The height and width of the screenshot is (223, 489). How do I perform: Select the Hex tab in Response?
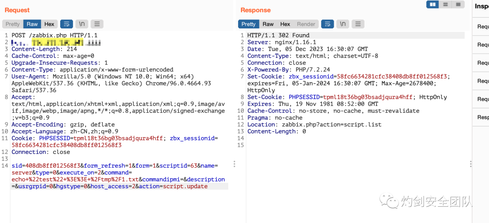(285, 24)
